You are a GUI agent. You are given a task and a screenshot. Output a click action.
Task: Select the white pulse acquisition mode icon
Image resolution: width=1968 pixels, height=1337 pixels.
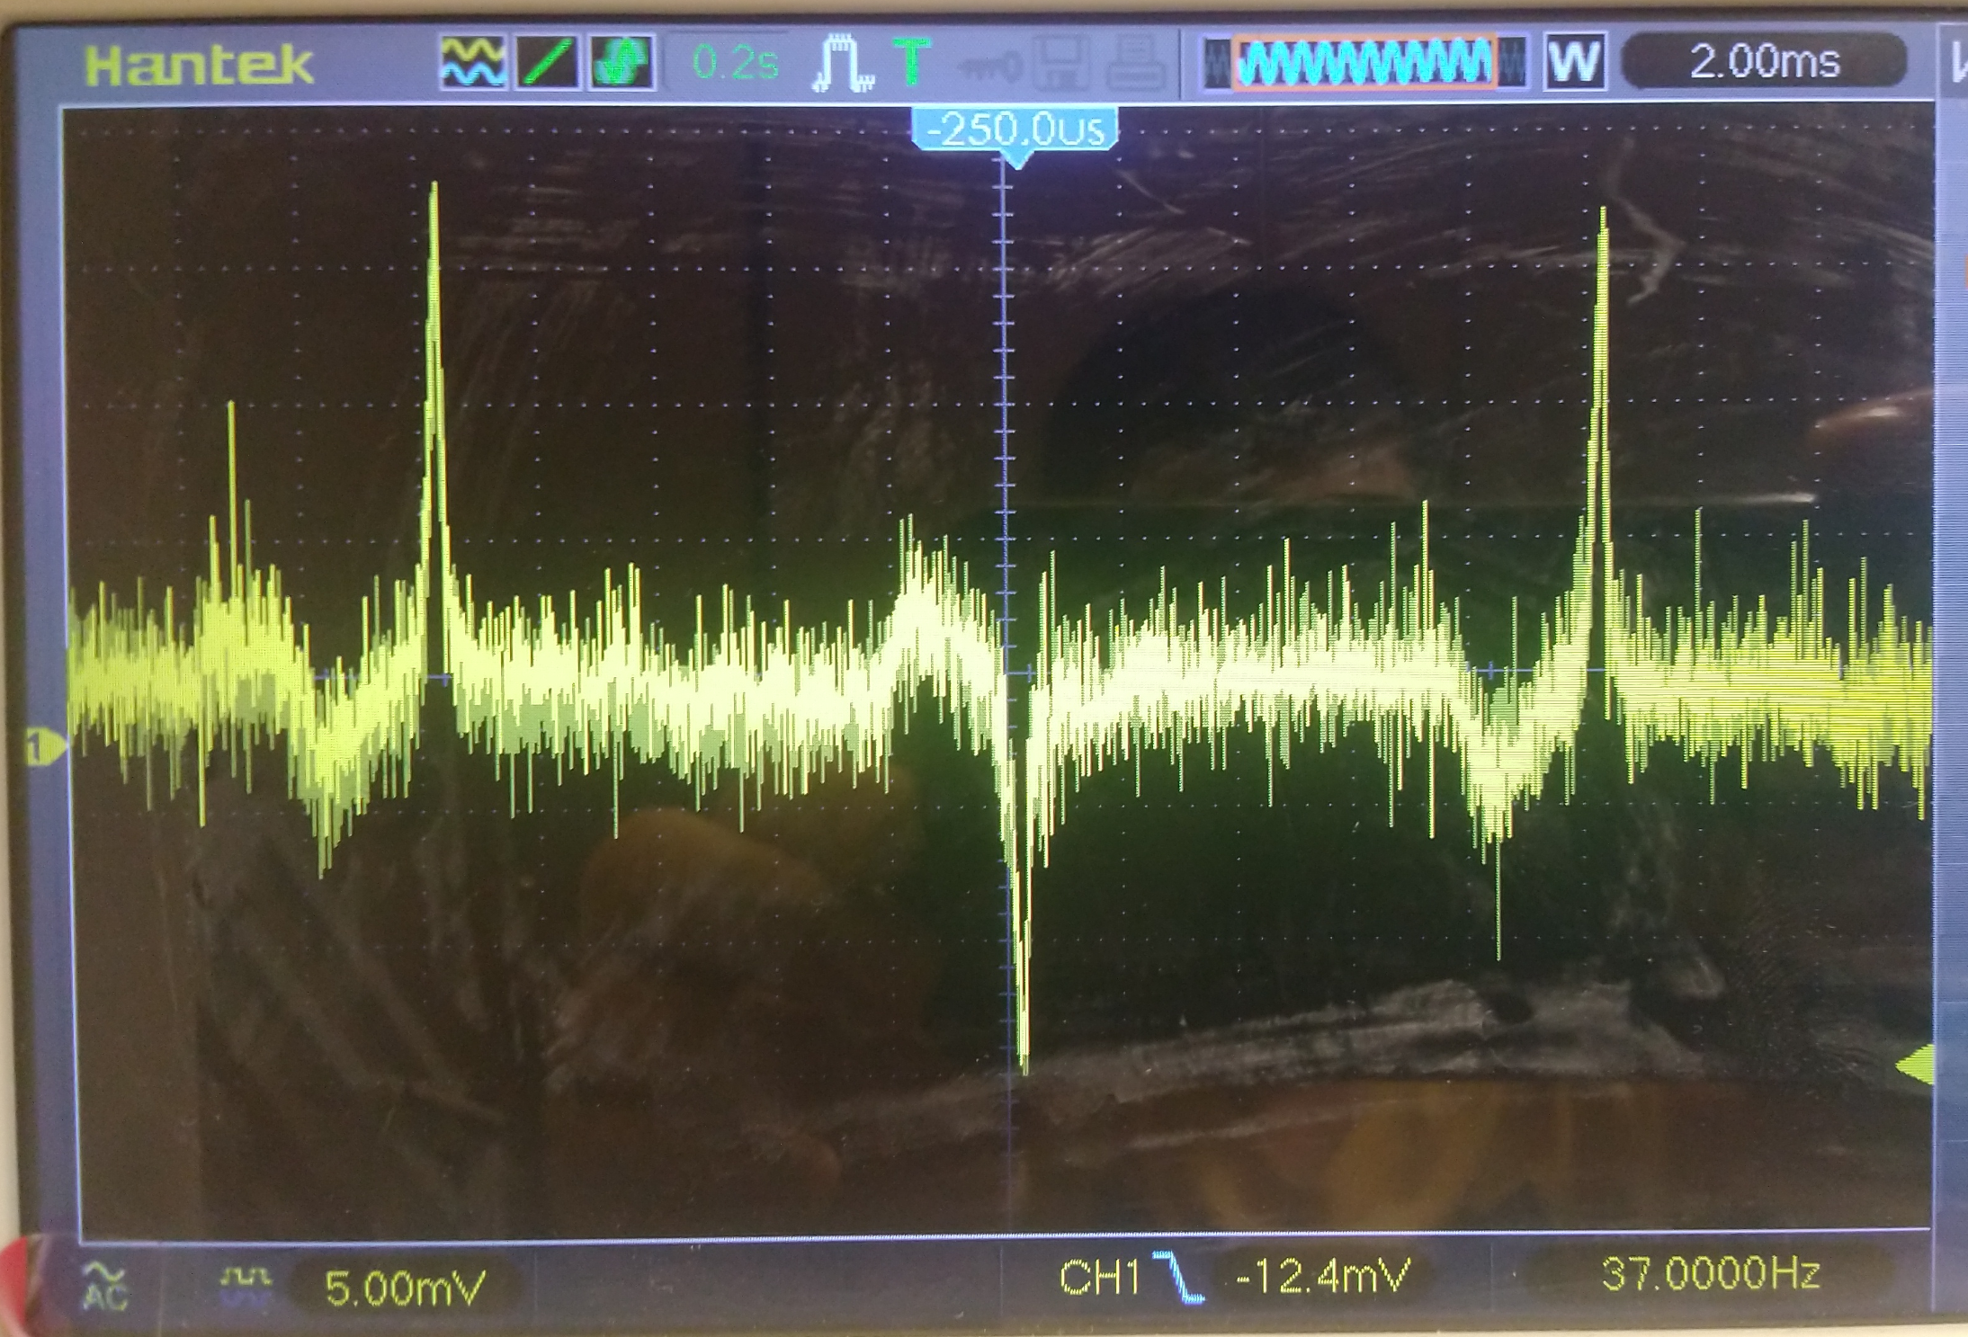point(843,63)
